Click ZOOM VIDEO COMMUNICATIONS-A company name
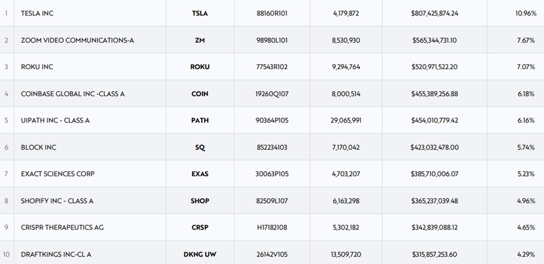 (x=77, y=40)
